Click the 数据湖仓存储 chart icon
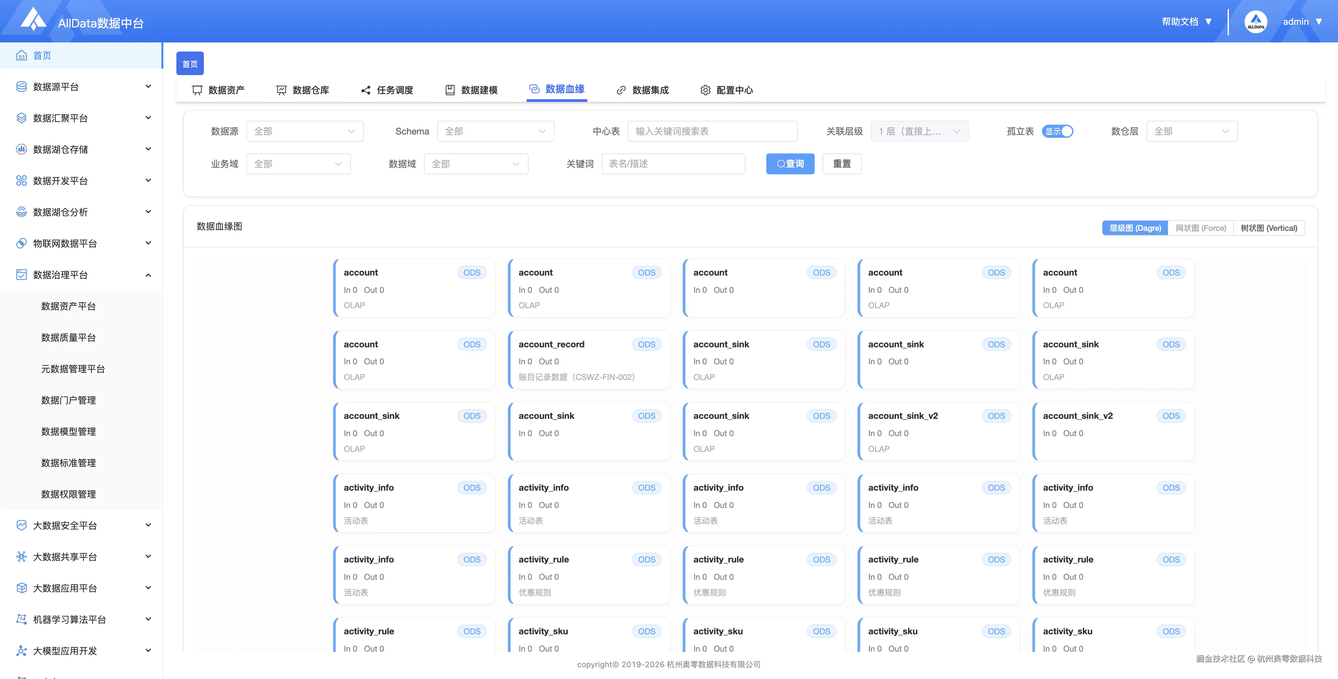 21,149
